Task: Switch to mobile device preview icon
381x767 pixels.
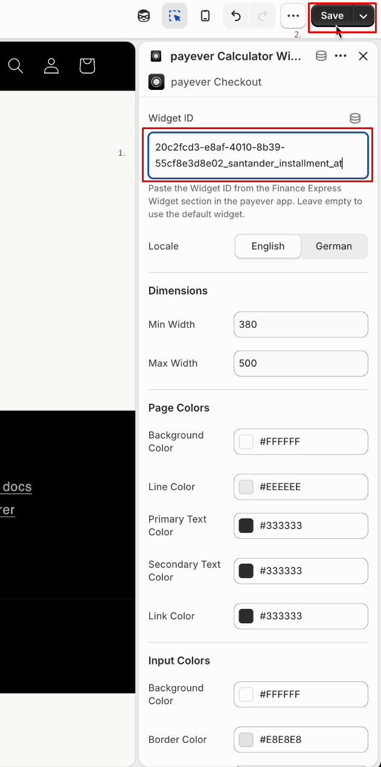Action: click(x=205, y=16)
